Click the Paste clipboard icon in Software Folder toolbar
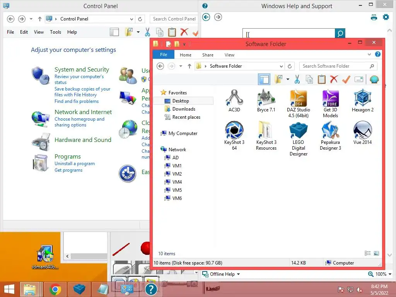Viewport: 396px width, 297px height. click(321, 79)
